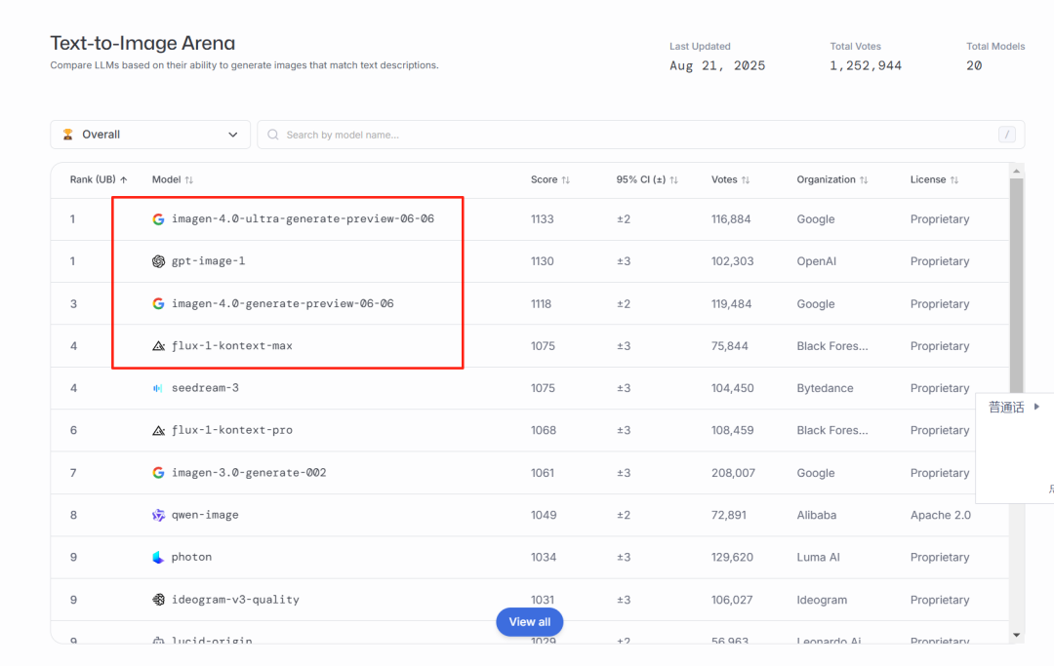The height and width of the screenshot is (666, 1054).
Task: Click the Ideogram organization cell
Action: click(x=822, y=600)
